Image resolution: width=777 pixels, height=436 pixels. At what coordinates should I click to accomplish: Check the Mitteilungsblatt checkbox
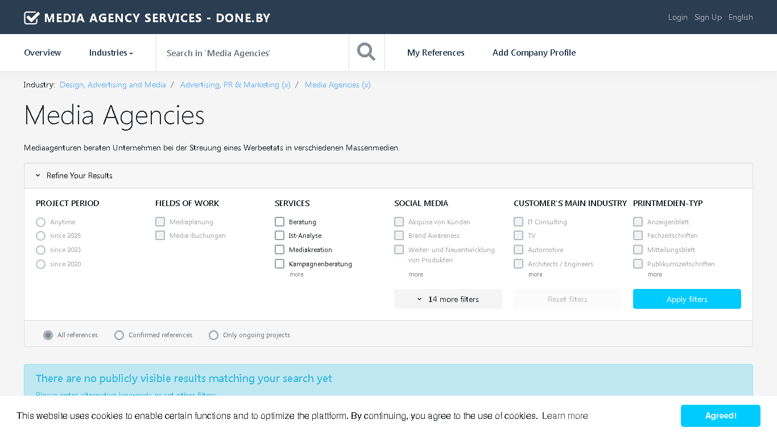click(x=638, y=249)
